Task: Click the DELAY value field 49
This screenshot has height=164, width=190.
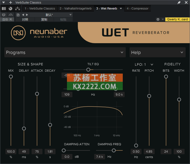Action: (24, 152)
